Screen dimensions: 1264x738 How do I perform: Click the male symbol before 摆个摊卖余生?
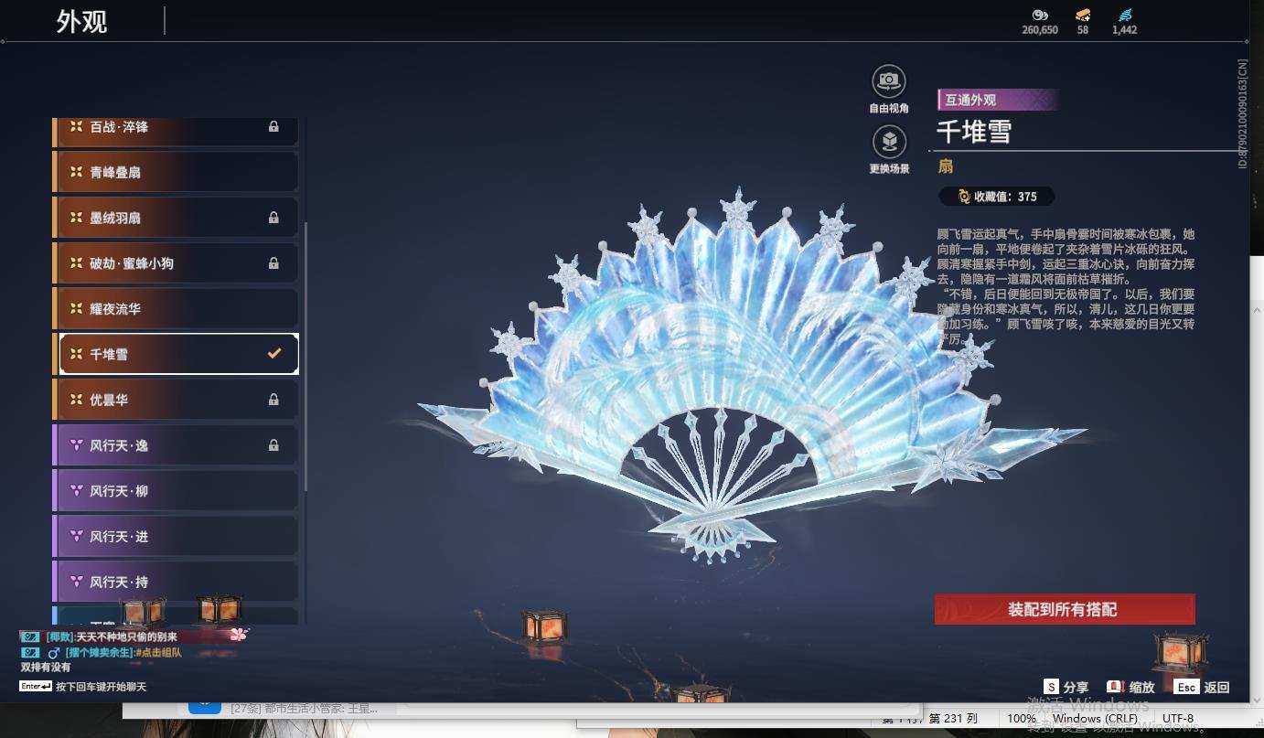54,653
